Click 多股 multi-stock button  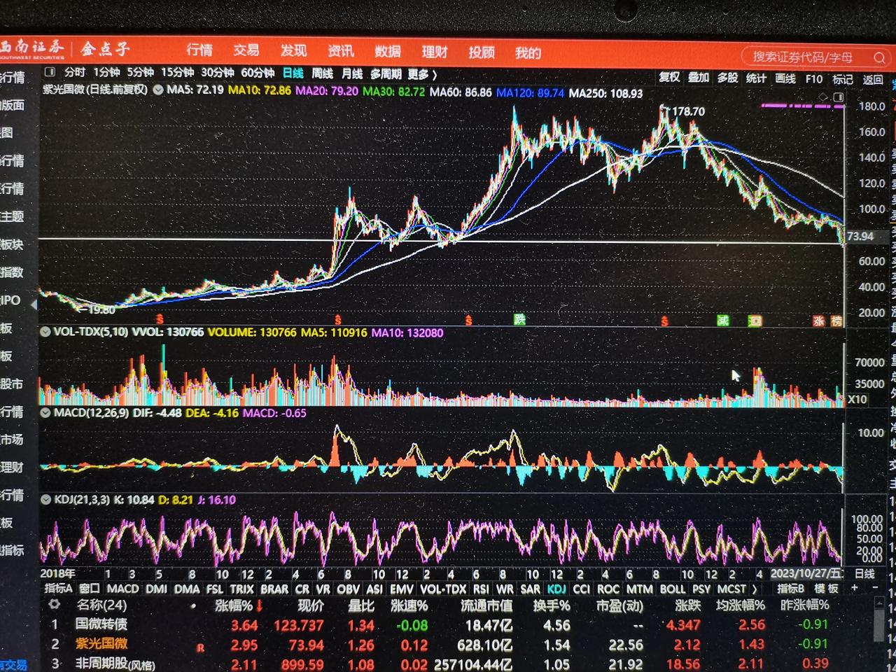[x=728, y=78]
